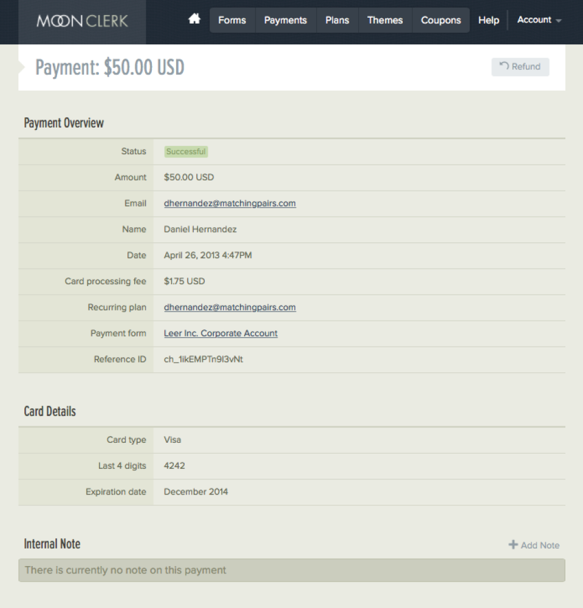Click the Refund button
This screenshot has height=608, width=583.
point(520,67)
